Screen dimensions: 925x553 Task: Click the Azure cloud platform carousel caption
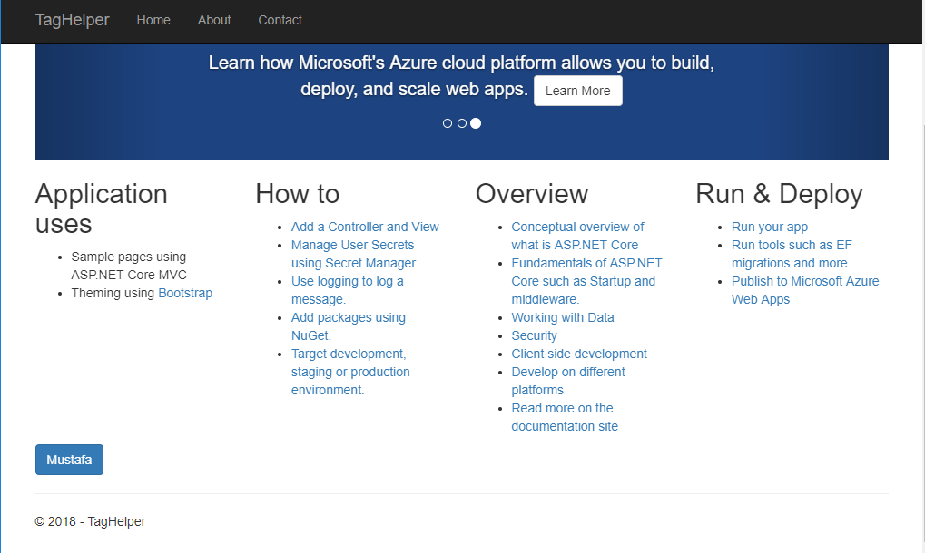point(461,76)
